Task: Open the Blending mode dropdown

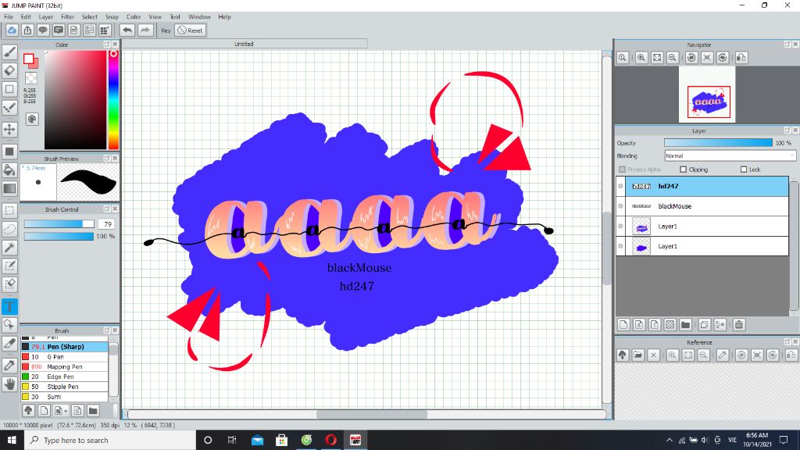Action: click(730, 155)
